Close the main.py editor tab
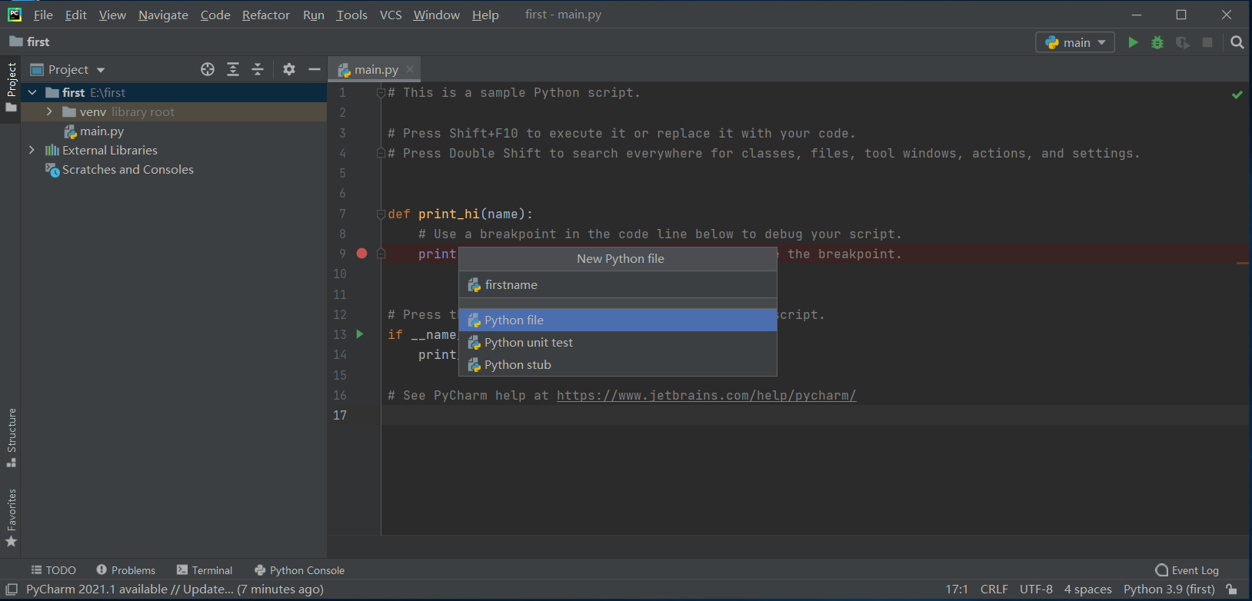The width and height of the screenshot is (1252, 601). click(x=410, y=69)
